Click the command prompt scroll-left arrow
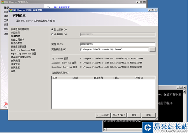This screenshot has width=188, height=133. tap(105, 129)
